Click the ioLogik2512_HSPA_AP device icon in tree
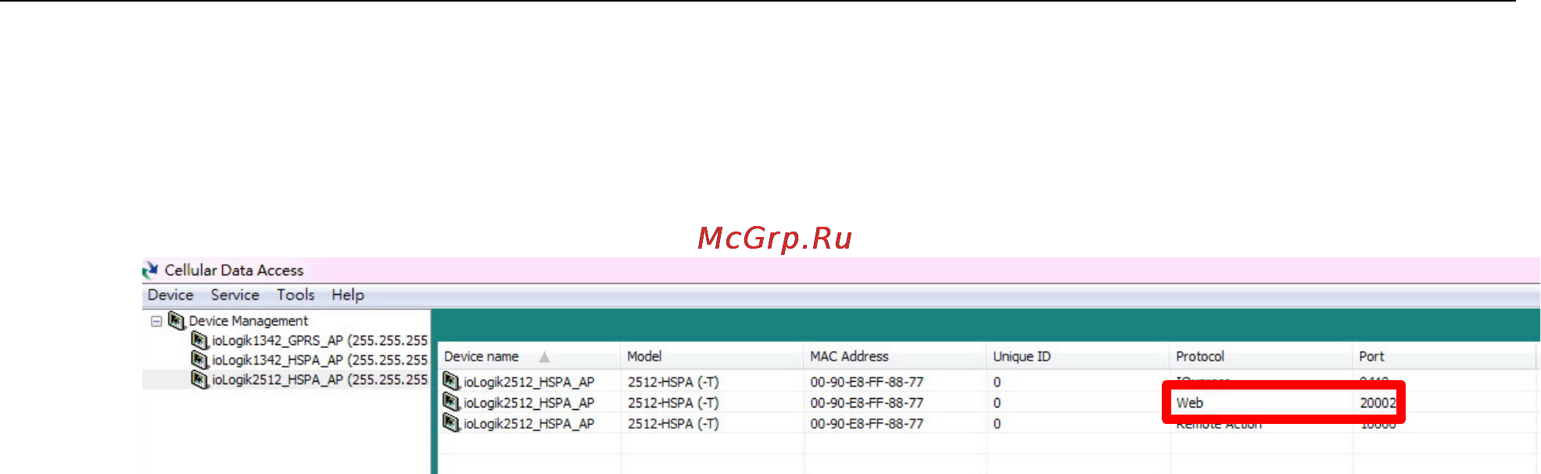 (x=200, y=379)
